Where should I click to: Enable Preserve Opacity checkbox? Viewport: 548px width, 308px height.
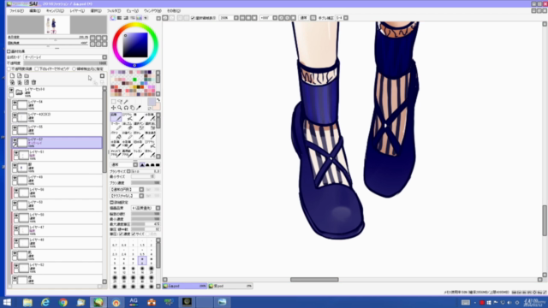pos(9,69)
